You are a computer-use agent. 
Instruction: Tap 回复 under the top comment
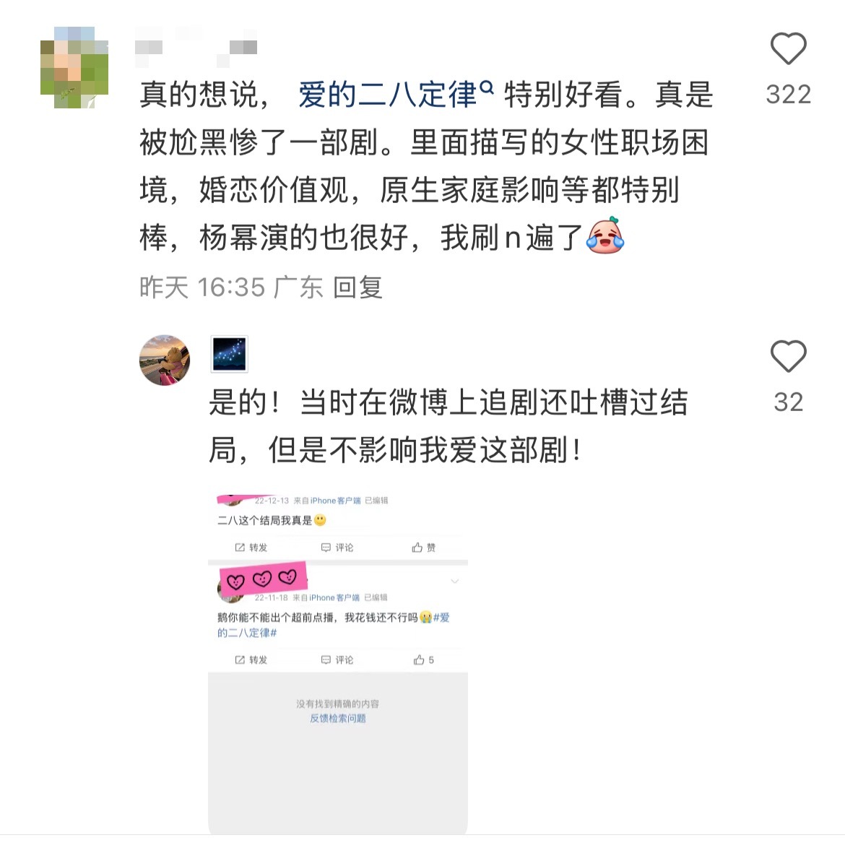[x=357, y=288]
